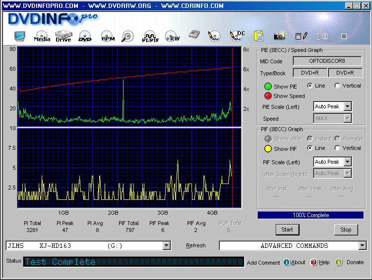This screenshot has width=372, height=280.
Task: Click the Test Complete status display
Action: coord(134,262)
